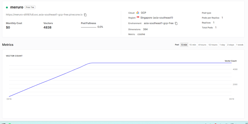
Task: Click the Cloud label
Action: point(131,13)
